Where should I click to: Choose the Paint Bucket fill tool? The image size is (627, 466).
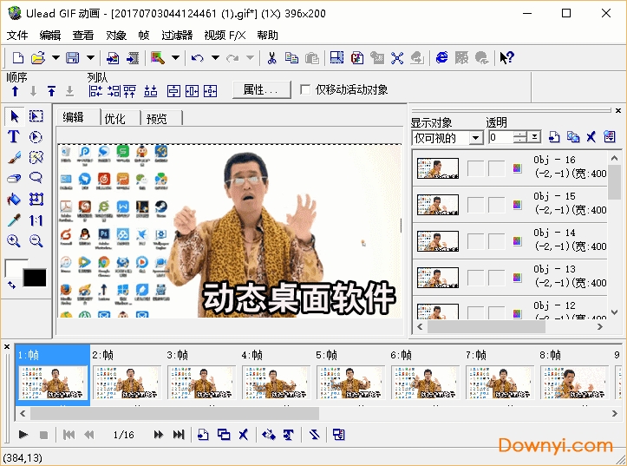tap(14, 199)
